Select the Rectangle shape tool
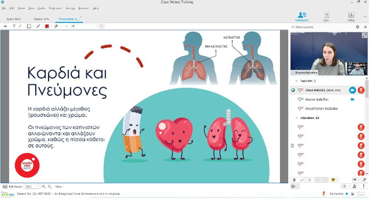This screenshot has height=208, width=371. click(29, 26)
